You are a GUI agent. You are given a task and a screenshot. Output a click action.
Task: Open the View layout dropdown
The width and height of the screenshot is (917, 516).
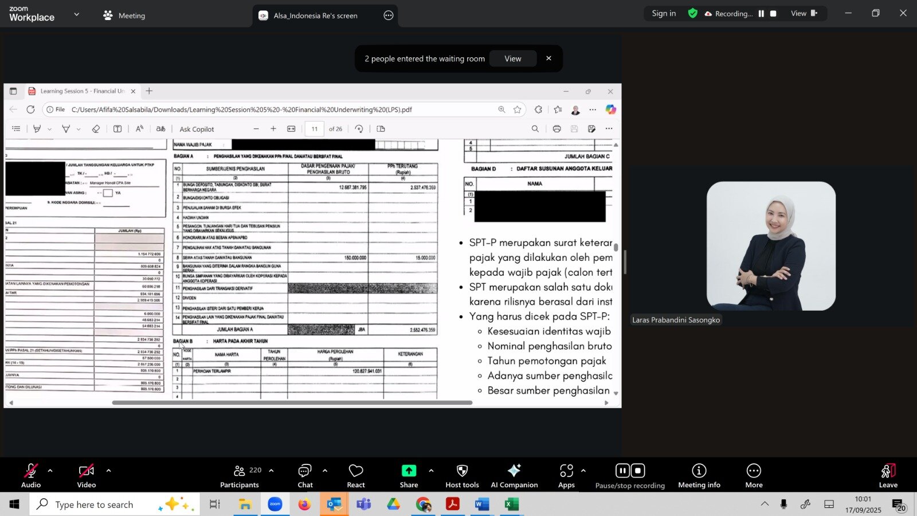point(803,14)
